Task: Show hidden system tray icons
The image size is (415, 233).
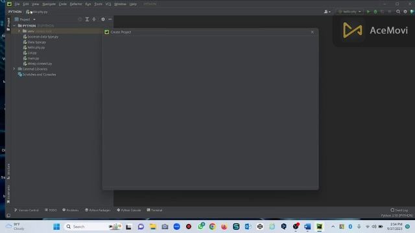Action: pyautogui.click(x=333, y=227)
